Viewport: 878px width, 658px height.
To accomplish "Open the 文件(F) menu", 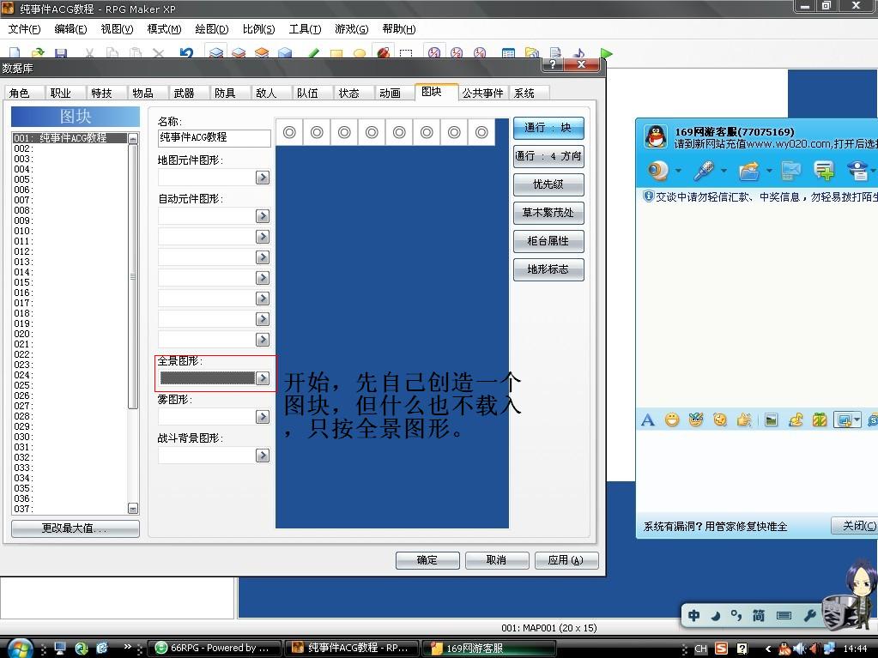I will coord(25,29).
